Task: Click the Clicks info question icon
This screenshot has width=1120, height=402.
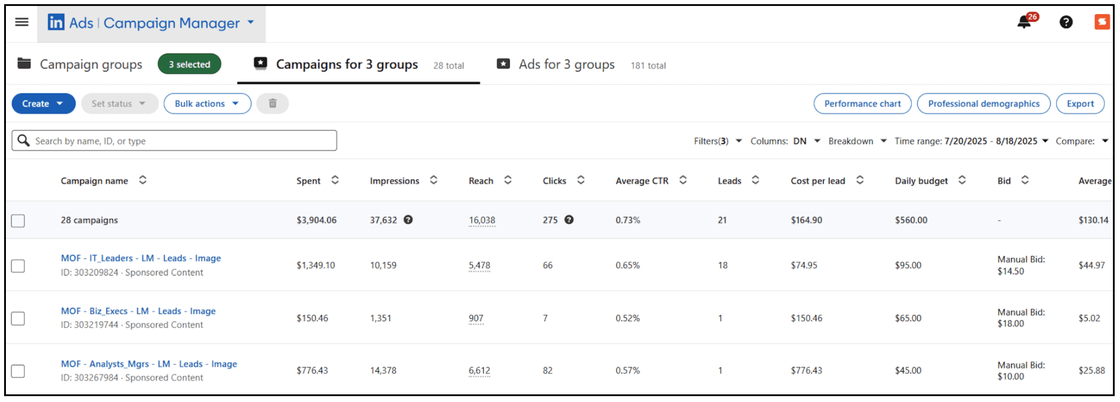Action: coord(569,219)
